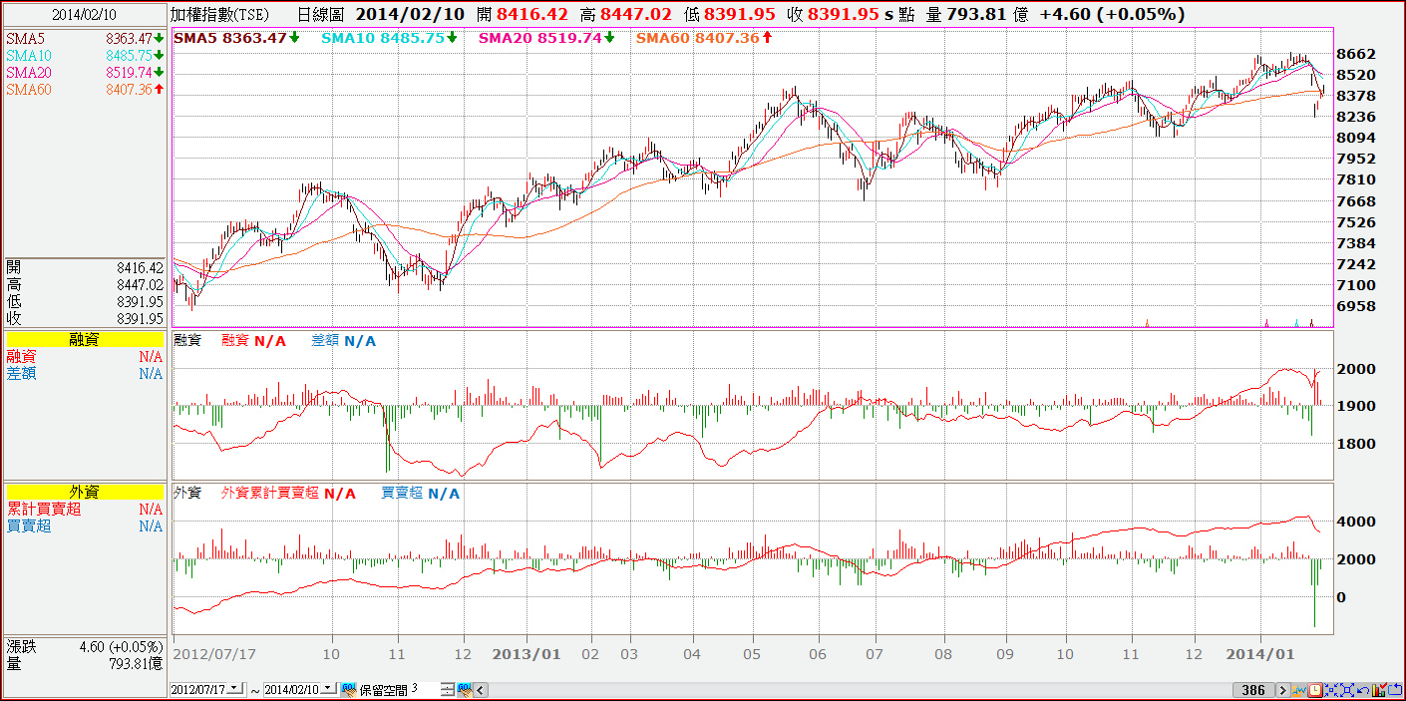Open the end date 2014/02/10 dropdown
Image resolution: width=1406 pixels, height=701 pixels.
pos(329,689)
